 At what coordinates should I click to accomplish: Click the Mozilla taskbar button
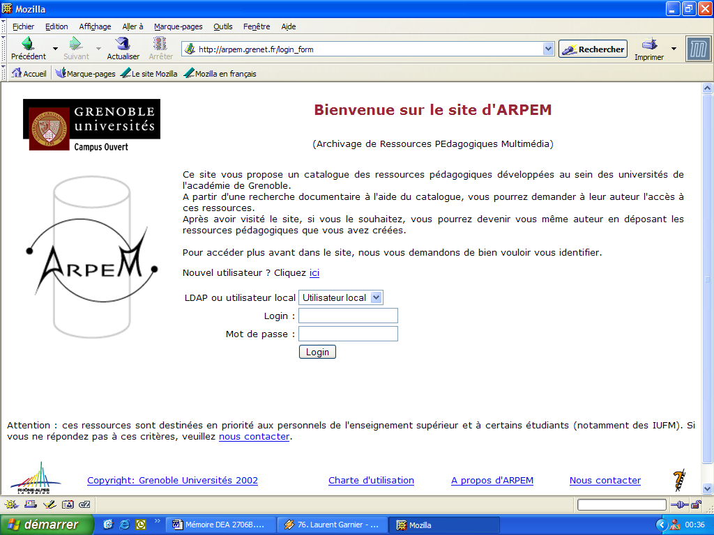point(444,525)
